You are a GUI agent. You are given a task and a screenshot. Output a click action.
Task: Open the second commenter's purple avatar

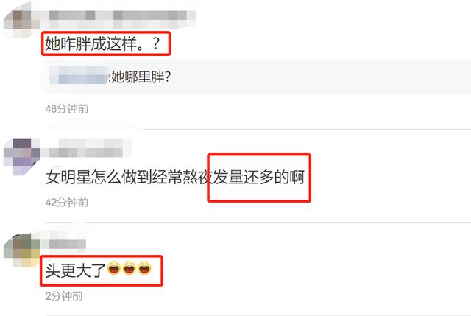tap(21, 157)
